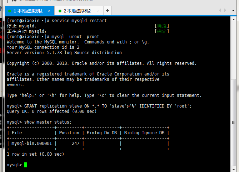239x172 pixels.
Task: Click the 'Binlog_Ignore_DB' column header
Action: click(x=144, y=132)
